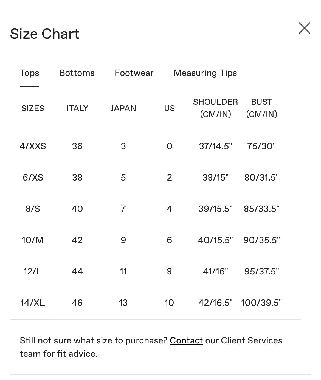Switch to the Bottoms tab
This screenshot has height=380, width=321.
(x=77, y=73)
